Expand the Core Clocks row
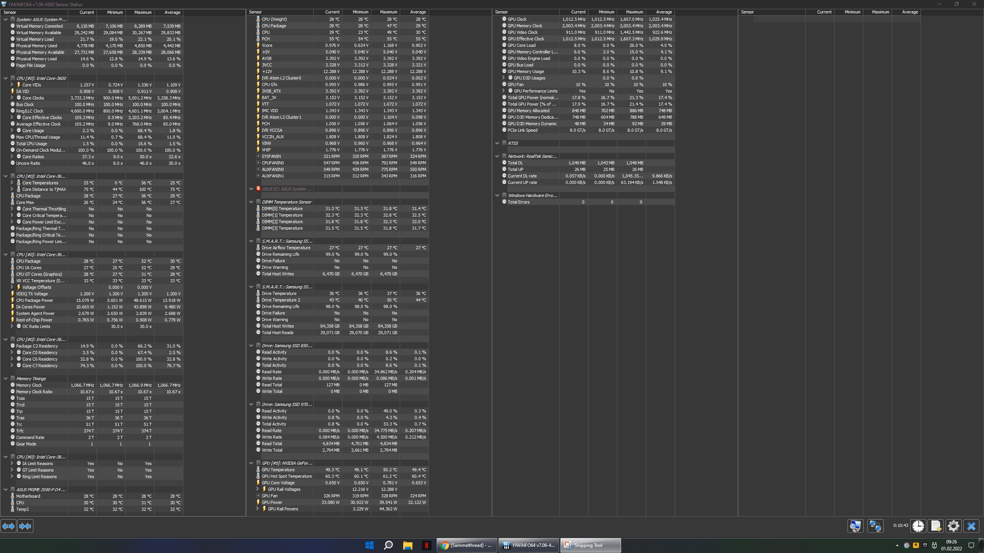This screenshot has width=984, height=553. (12, 98)
